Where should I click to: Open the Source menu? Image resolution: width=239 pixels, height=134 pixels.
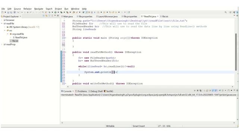click(17, 9)
